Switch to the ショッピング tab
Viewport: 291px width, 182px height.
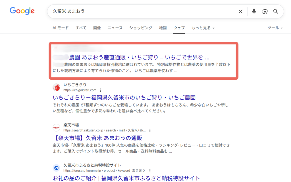tap(141, 28)
